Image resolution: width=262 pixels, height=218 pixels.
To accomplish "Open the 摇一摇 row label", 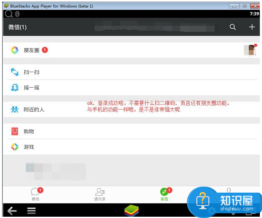I will [31, 88].
